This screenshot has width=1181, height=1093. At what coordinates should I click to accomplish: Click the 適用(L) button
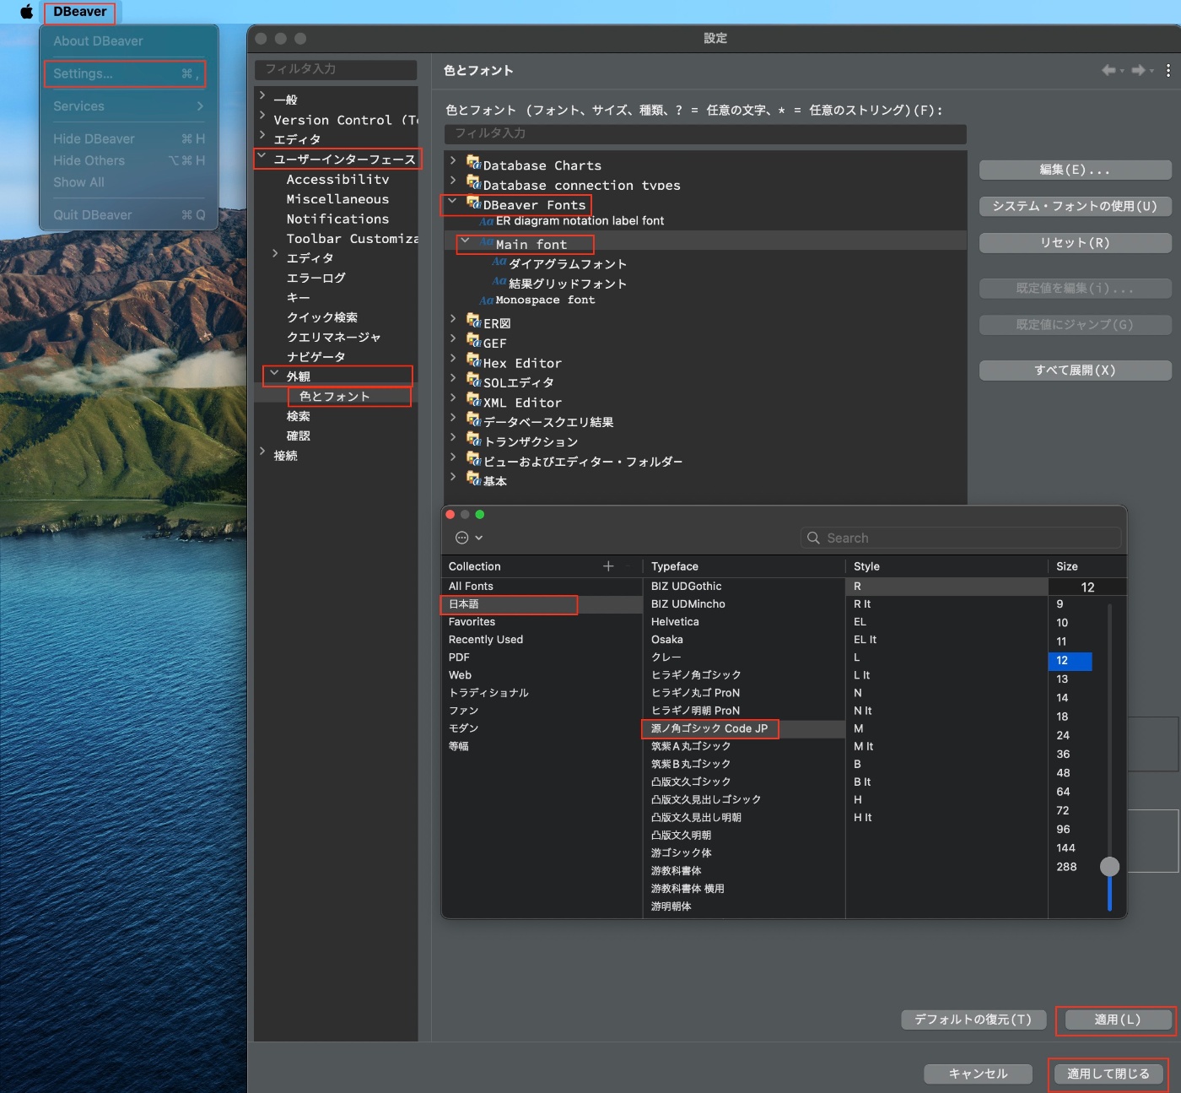click(x=1118, y=1020)
